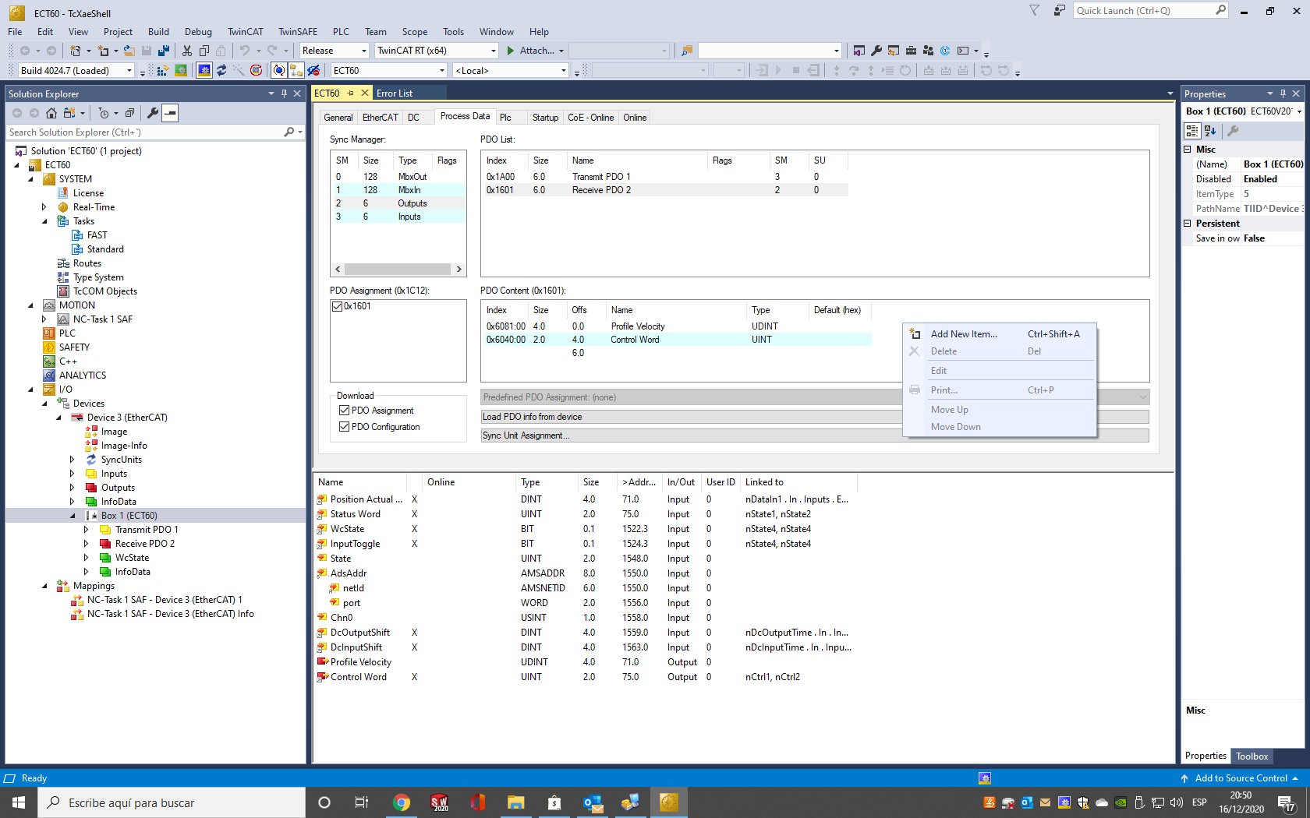Viewport: 1310px width, 818px height.
Task: Open the TwinSAFE menu
Action: click(298, 32)
